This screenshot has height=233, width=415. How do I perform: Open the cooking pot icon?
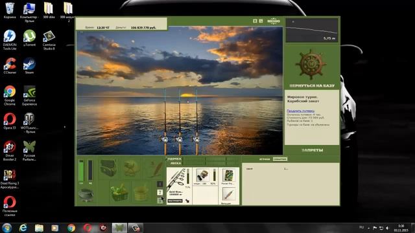pyautogui.click(x=86, y=195)
